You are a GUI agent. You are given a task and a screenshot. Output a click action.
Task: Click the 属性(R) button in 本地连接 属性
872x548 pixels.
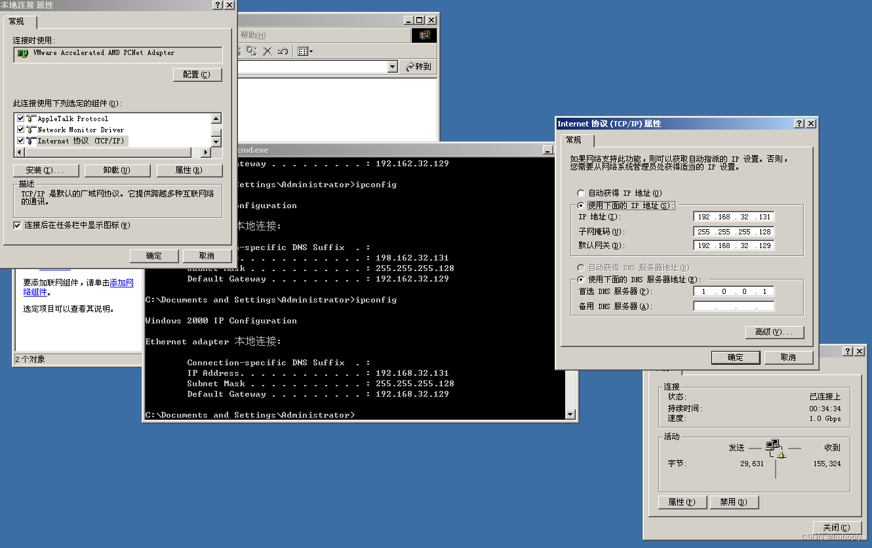189,170
